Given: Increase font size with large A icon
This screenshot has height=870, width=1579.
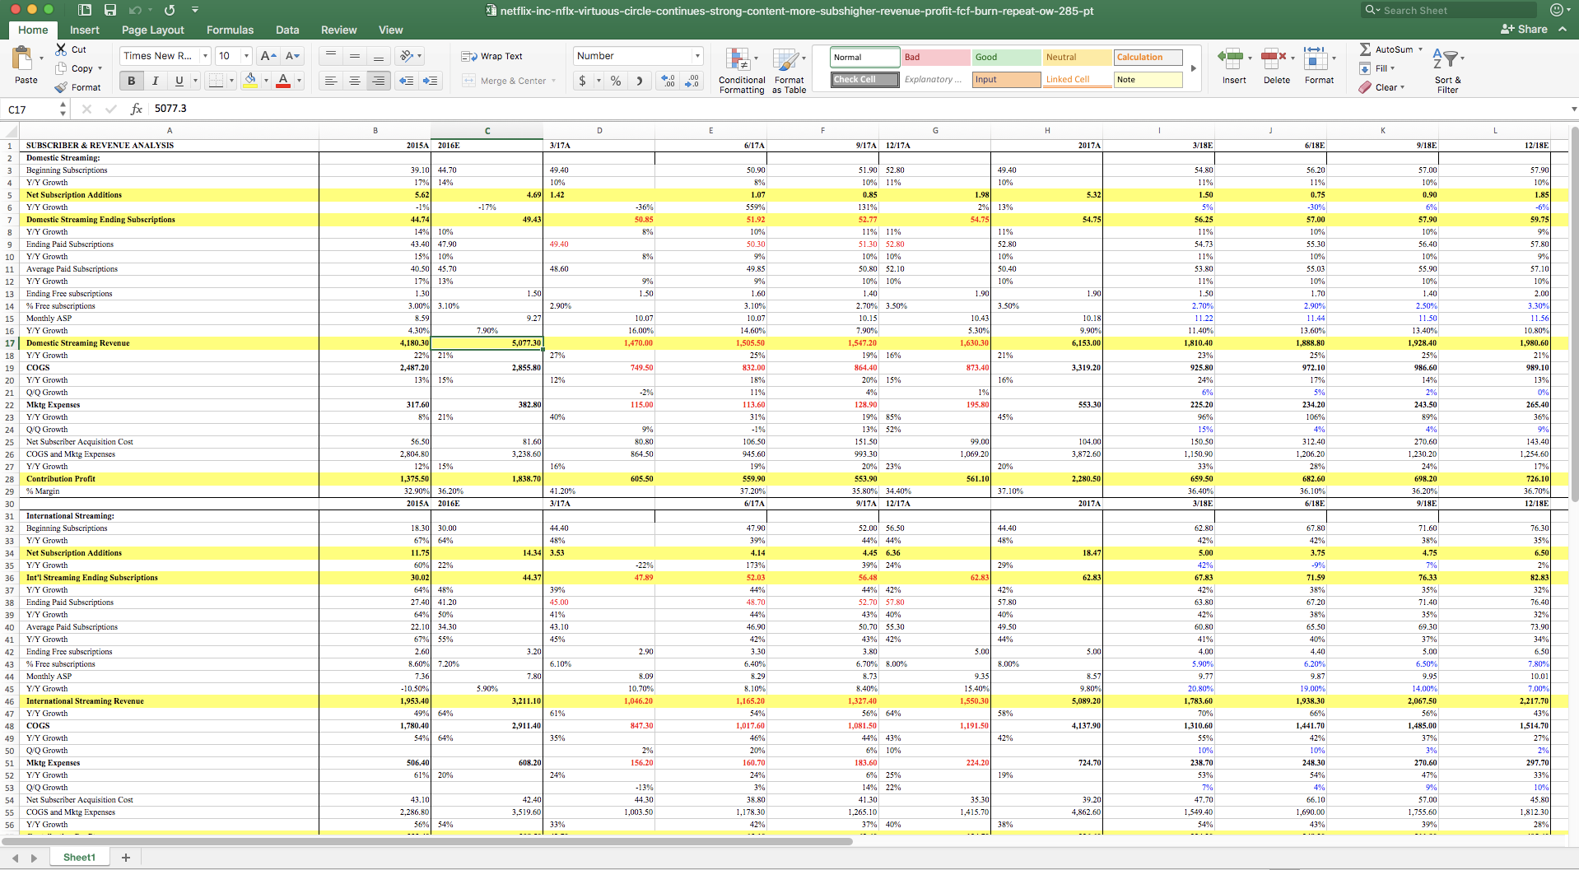Looking at the screenshot, I should click(268, 56).
